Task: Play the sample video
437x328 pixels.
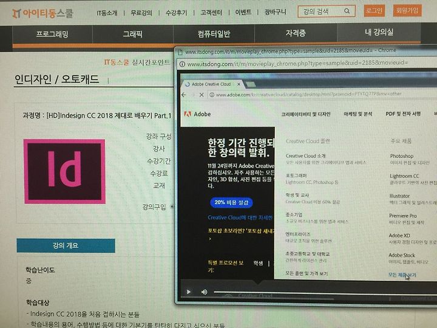Action: [x=189, y=292]
